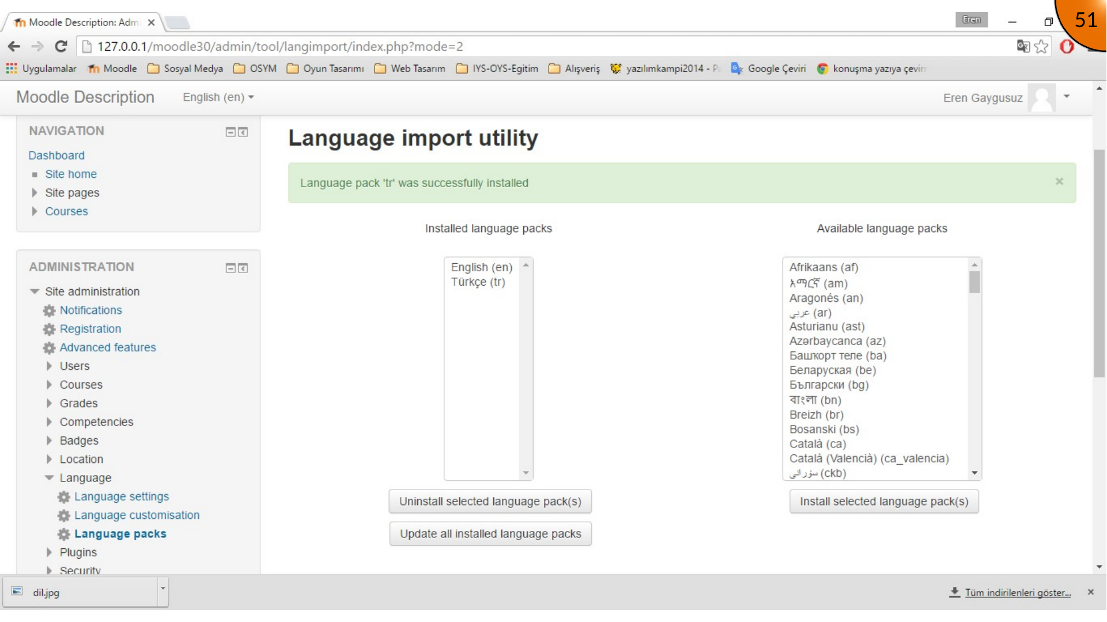Image resolution: width=1107 pixels, height=622 pixels.
Task: Expand the Courses node in Navigation
Action: tap(35, 211)
